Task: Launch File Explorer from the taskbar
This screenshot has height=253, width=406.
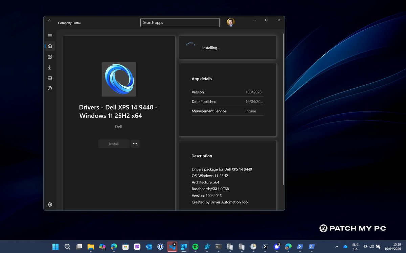Action: pyautogui.click(x=90, y=247)
